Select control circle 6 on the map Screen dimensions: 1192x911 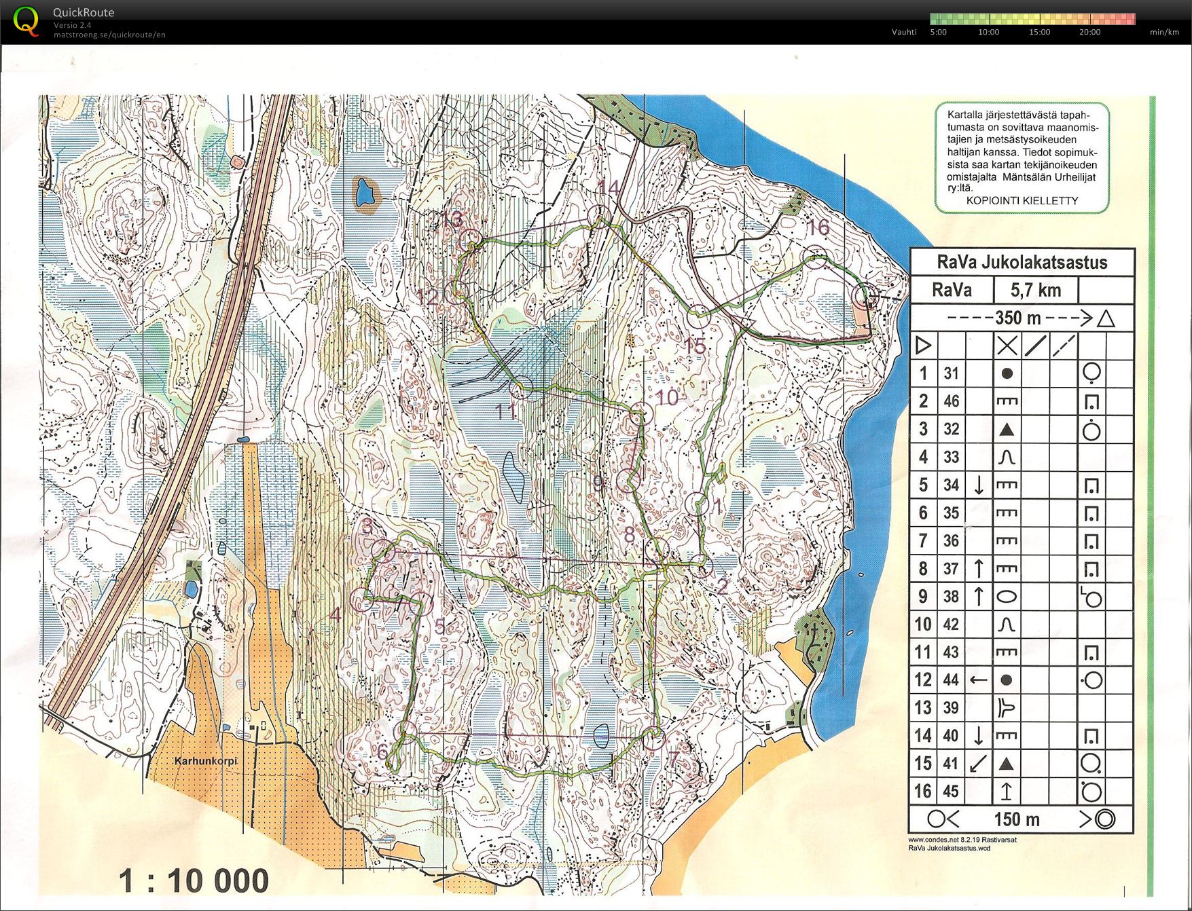[x=405, y=732]
